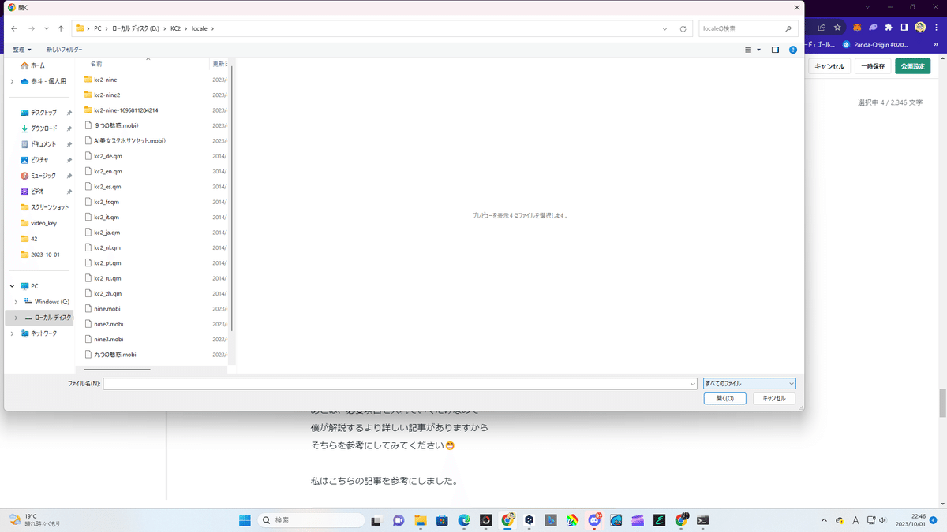Select the file AI美女スク水サンセット.mobi
This screenshot has height=532, width=947.
click(125, 141)
